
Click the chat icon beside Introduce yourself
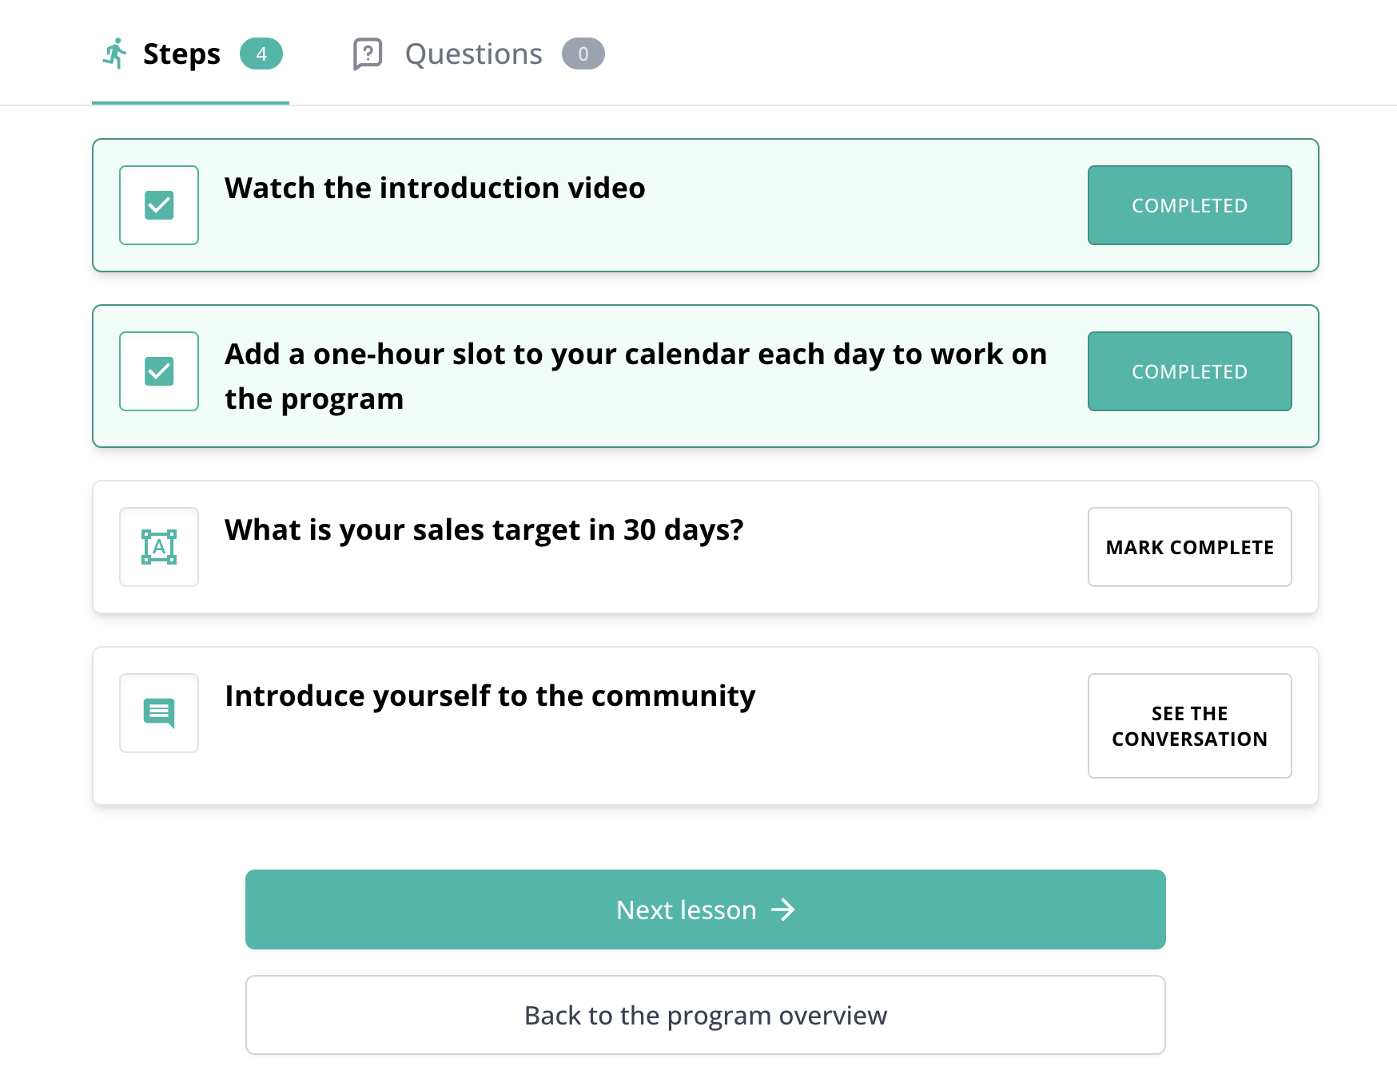point(159,713)
